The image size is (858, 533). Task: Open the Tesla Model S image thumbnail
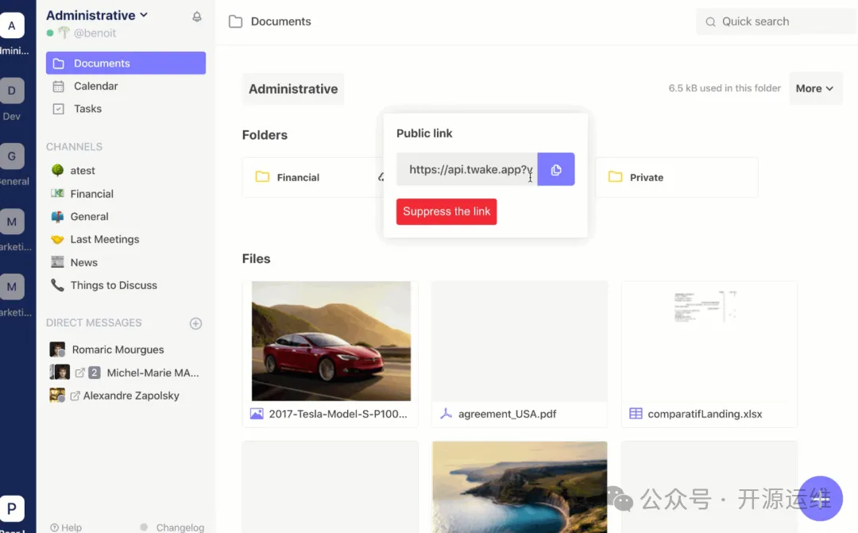(x=330, y=341)
